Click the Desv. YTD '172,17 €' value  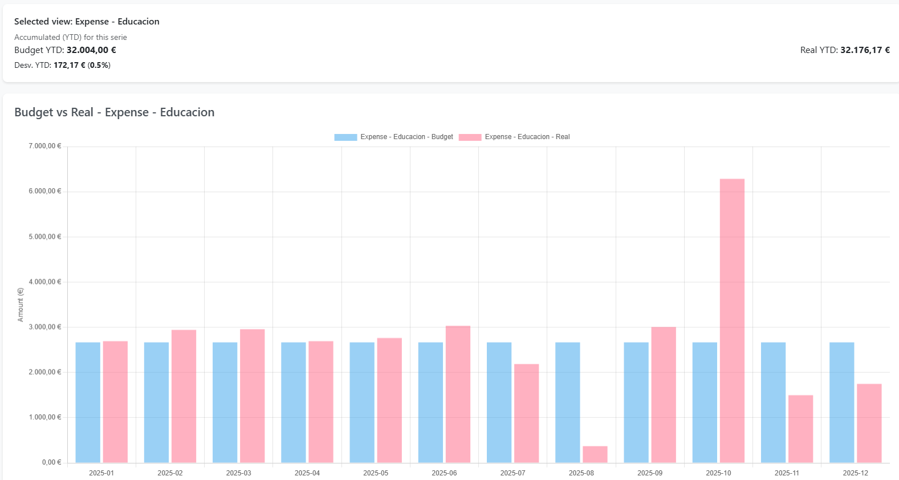pos(70,66)
